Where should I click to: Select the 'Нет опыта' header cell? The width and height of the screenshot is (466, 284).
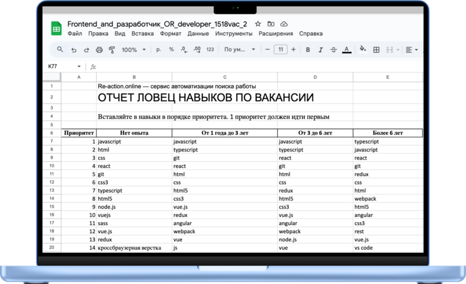134,133
